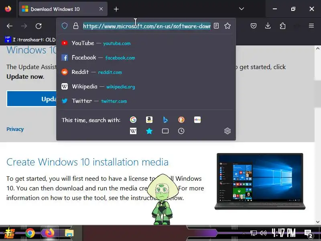Viewport: 321px width, 241px height.
Task: Click the page scrollbar down arrow
Action: (x=317, y=222)
